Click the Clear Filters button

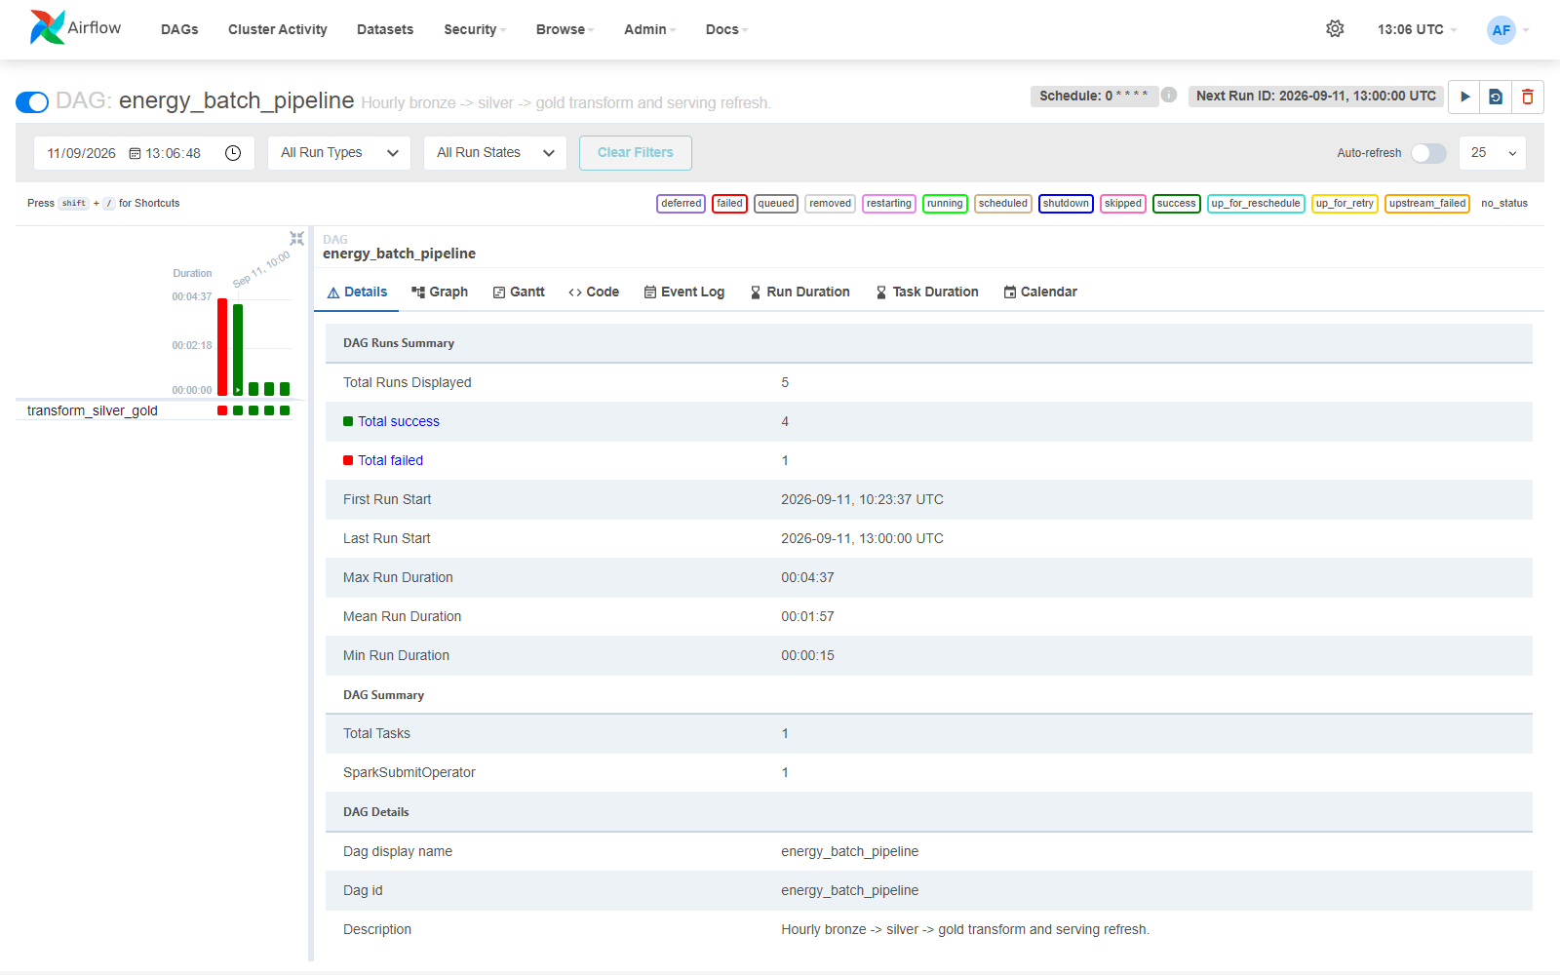(636, 153)
